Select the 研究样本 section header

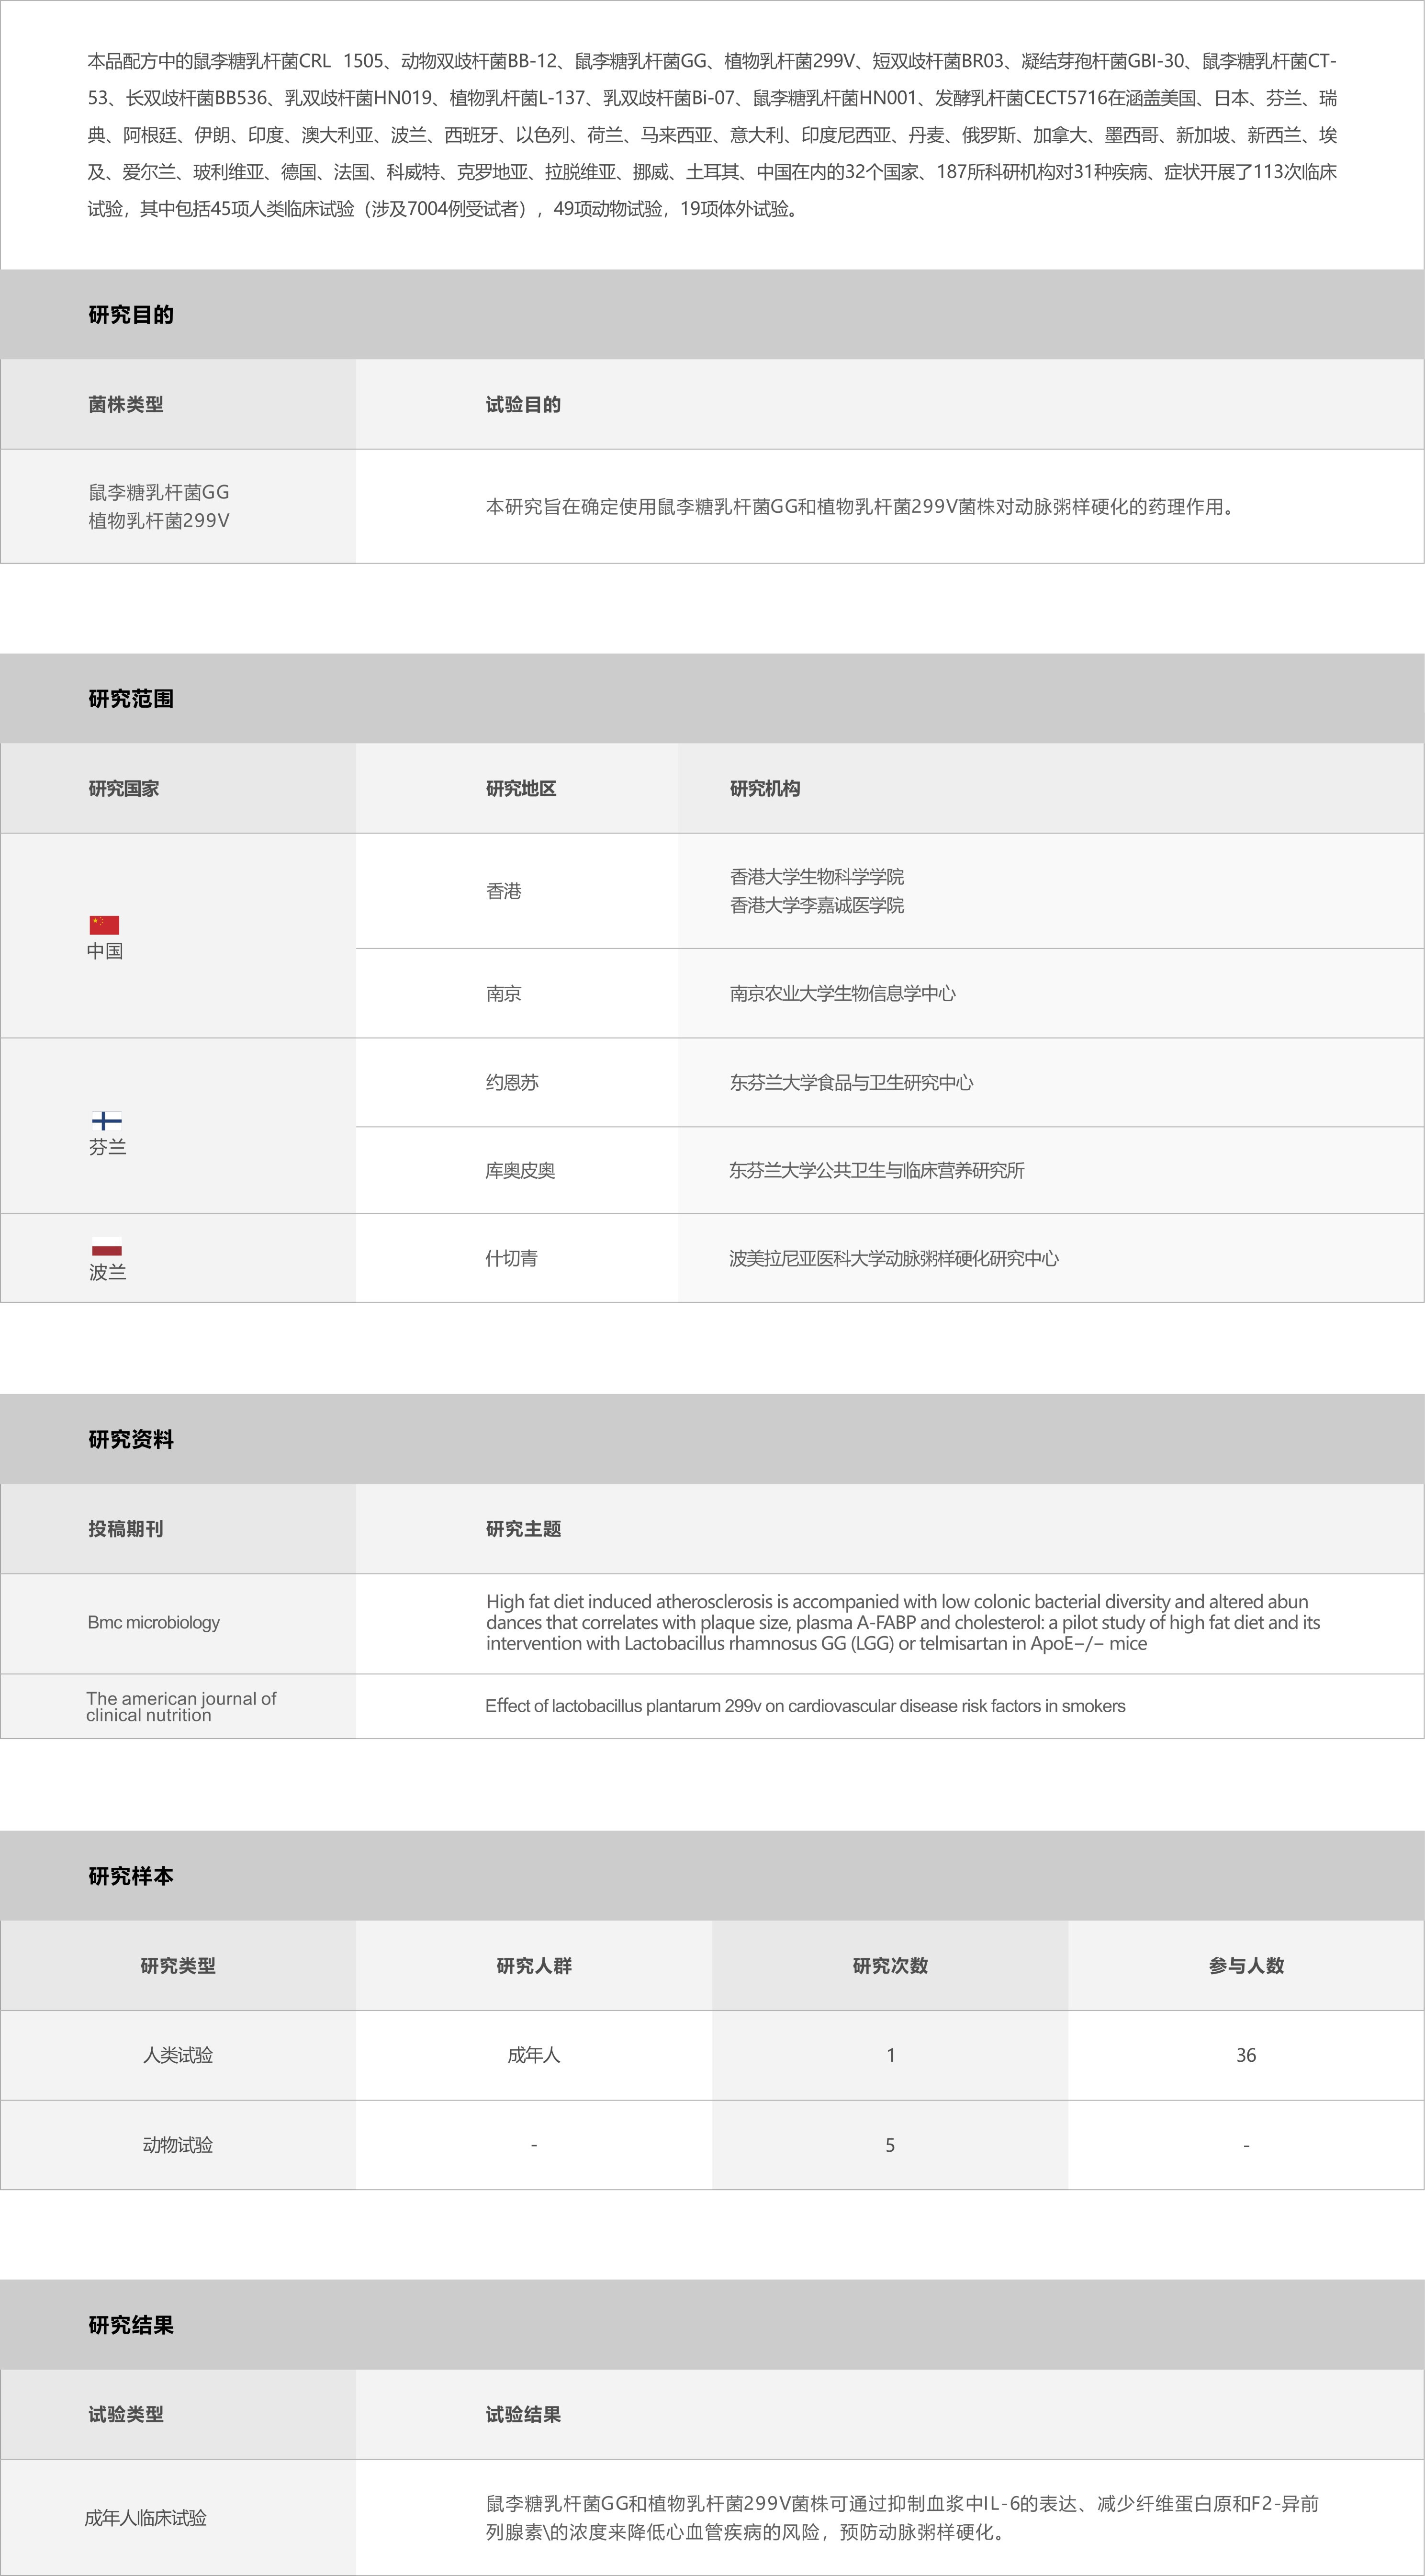(712, 1876)
